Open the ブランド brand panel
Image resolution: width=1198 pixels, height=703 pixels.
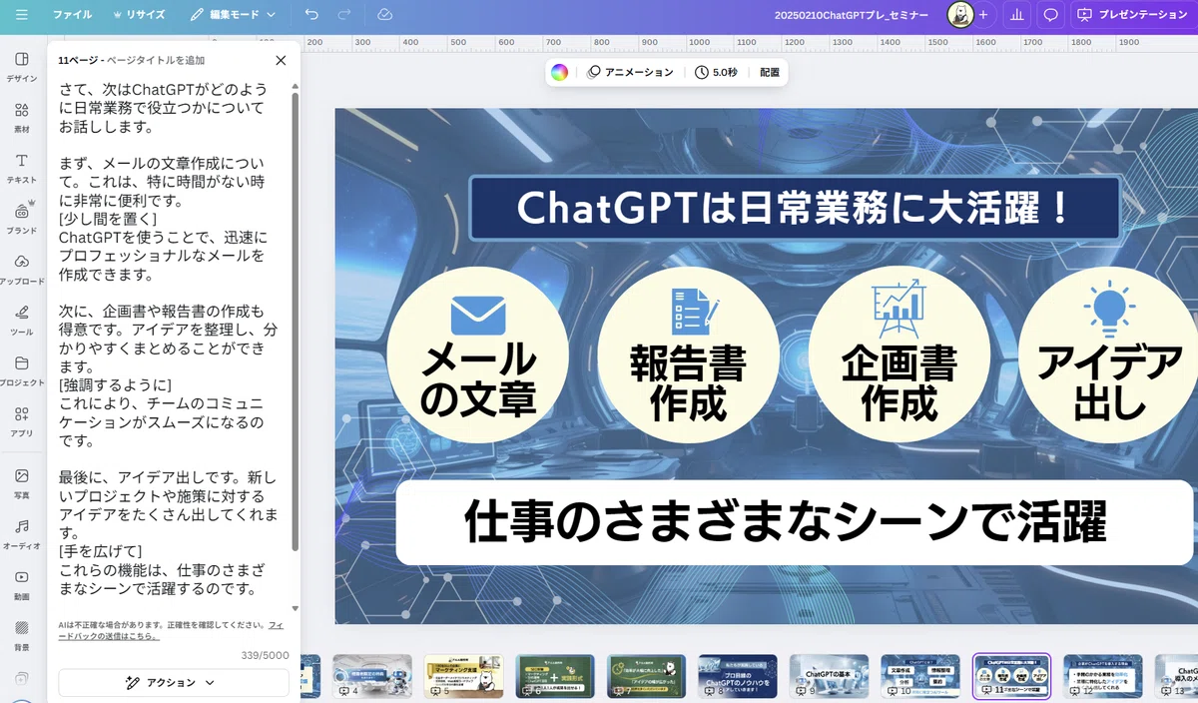tap(22, 218)
